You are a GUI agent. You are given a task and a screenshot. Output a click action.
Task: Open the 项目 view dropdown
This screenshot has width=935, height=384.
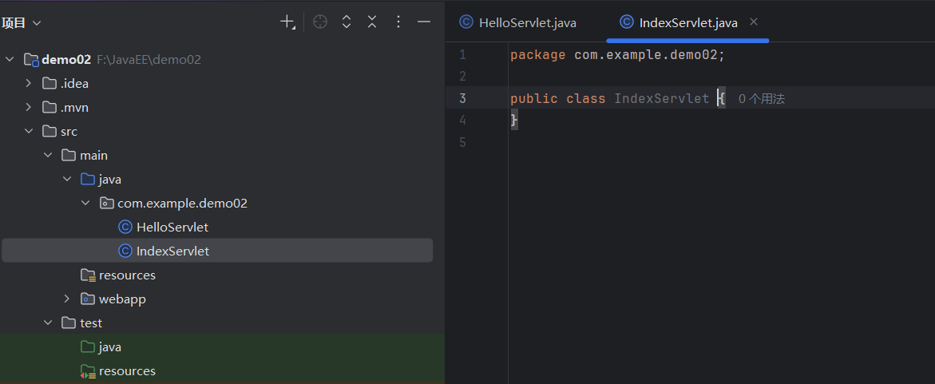coord(21,23)
